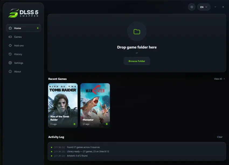Click Maneater card green status dot
The width and height of the screenshot is (229, 165).
click(x=107, y=124)
